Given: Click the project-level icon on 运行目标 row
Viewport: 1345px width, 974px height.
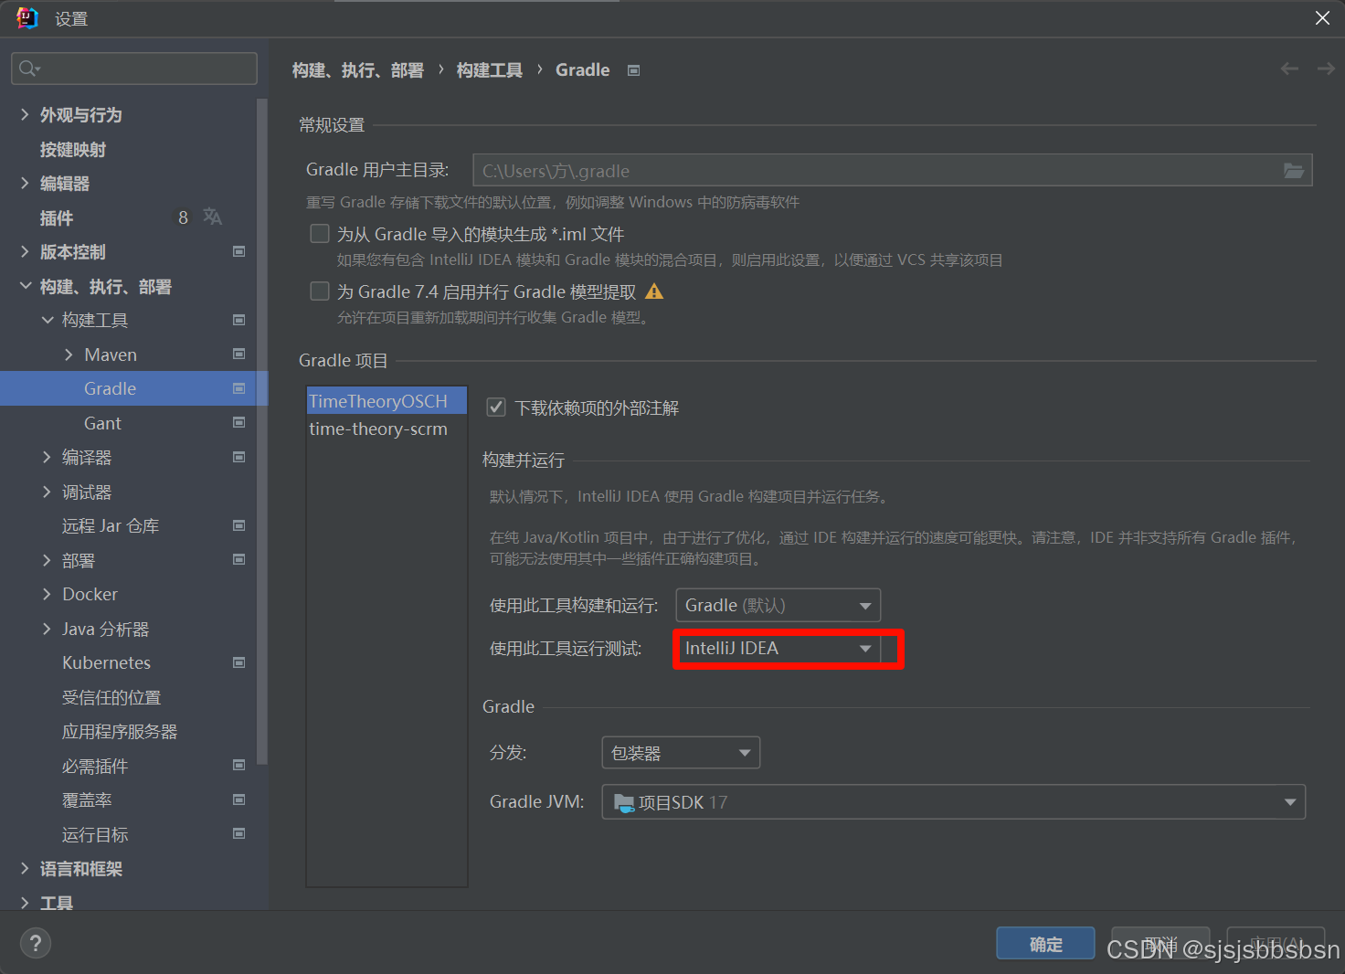Looking at the screenshot, I should 239,833.
